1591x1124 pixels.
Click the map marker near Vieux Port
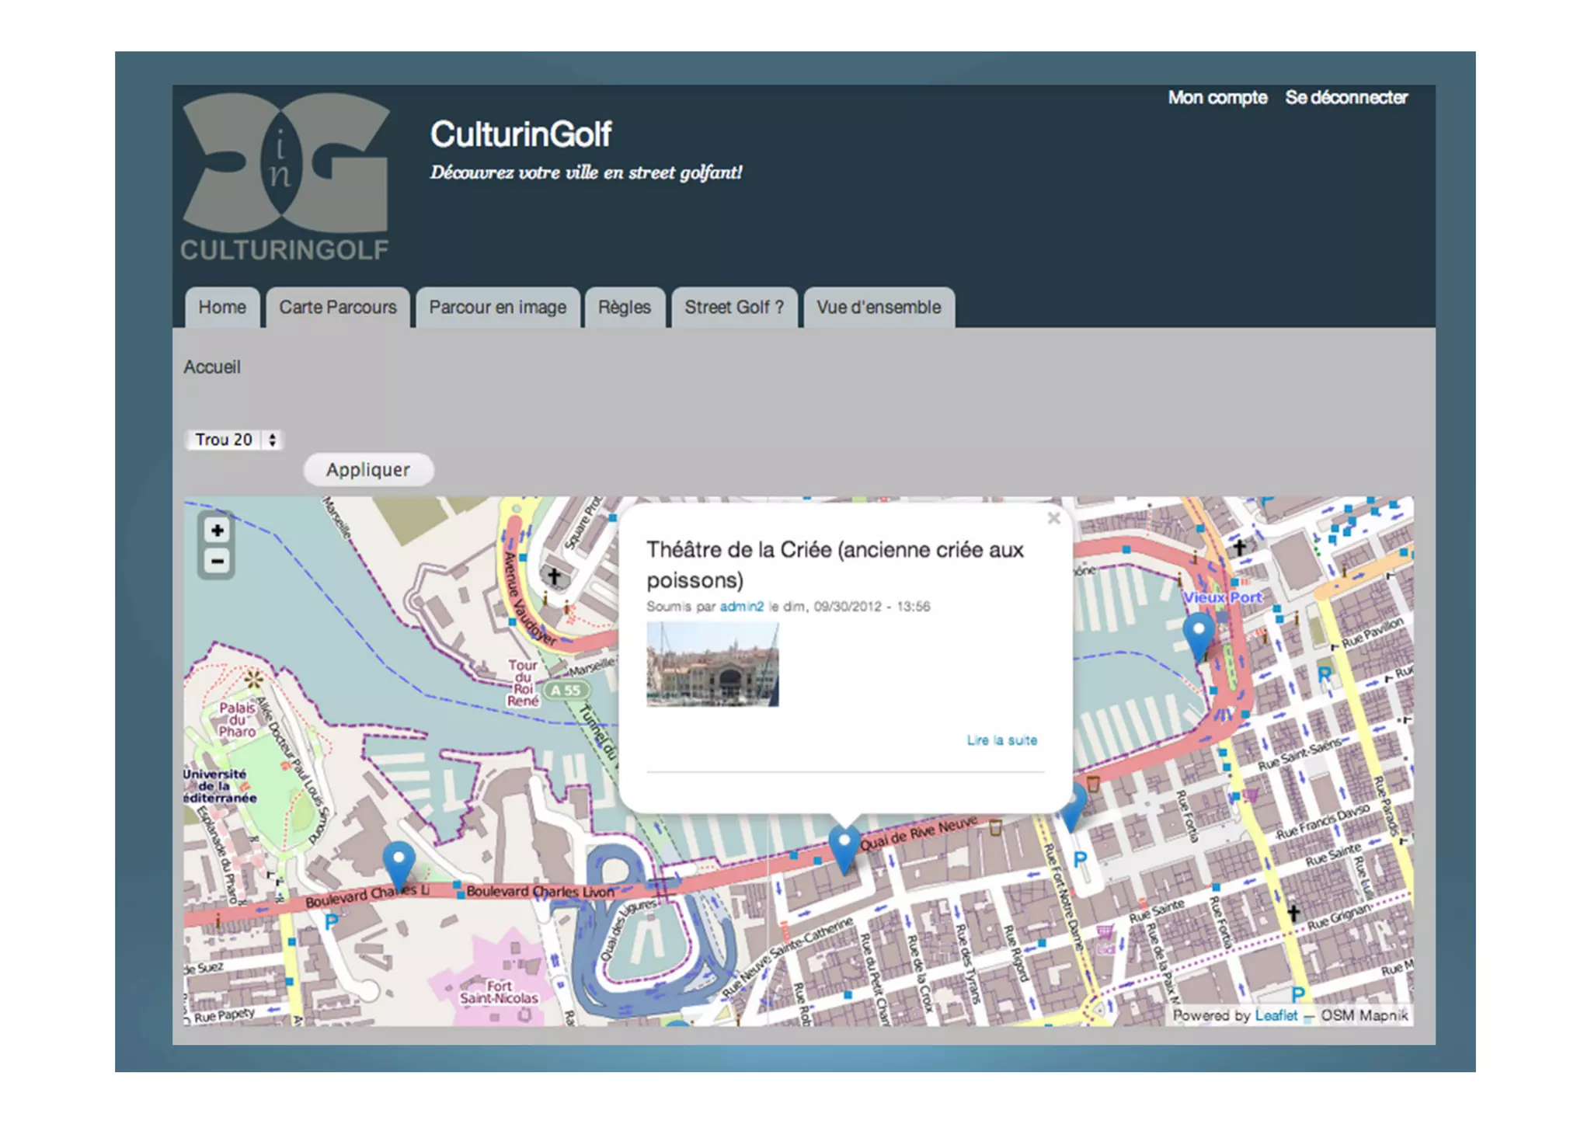(1199, 632)
